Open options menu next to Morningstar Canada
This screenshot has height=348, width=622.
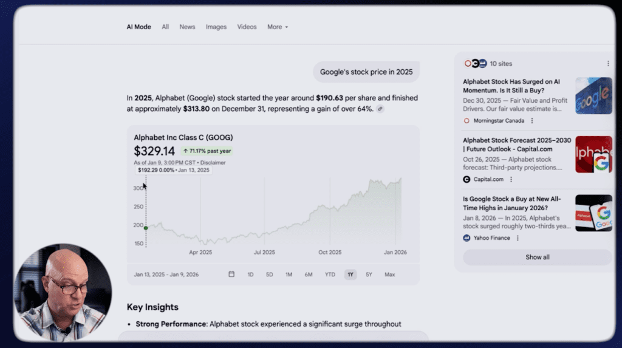(x=532, y=121)
